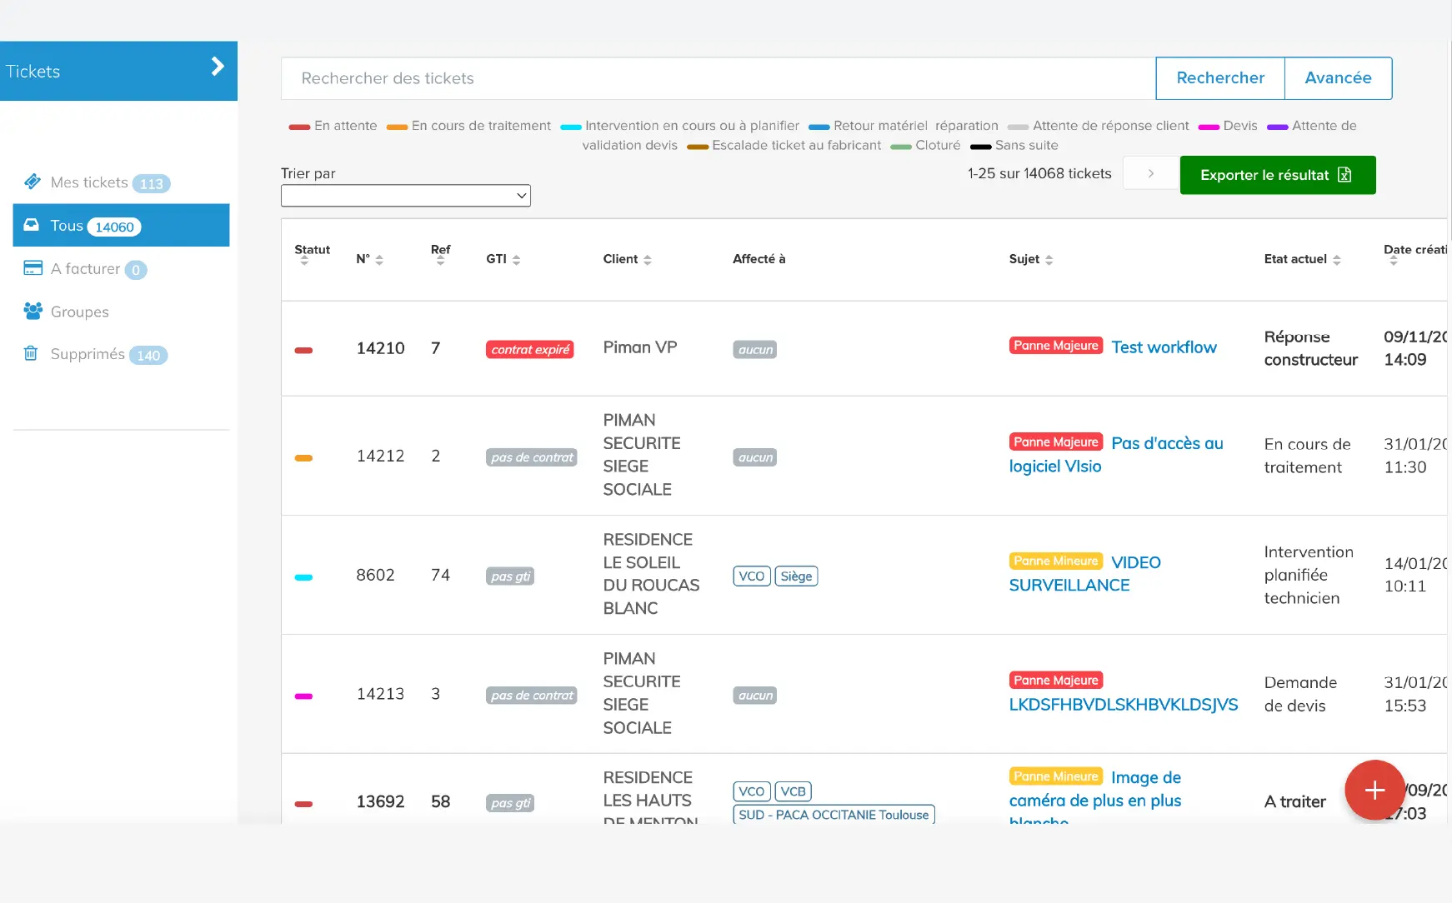Collapse the Tickets sidebar chevron arrow
Image resolution: width=1452 pixels, height=903 pixels.
click(x=218, y=67)
